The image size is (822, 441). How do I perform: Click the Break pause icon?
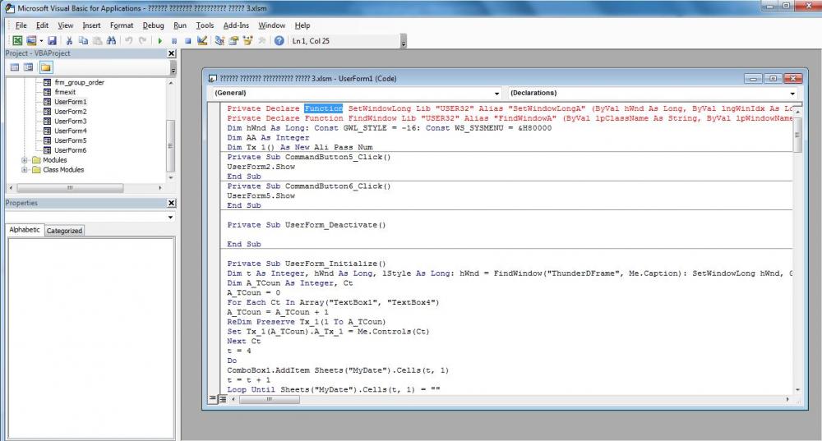click(174, 40)
